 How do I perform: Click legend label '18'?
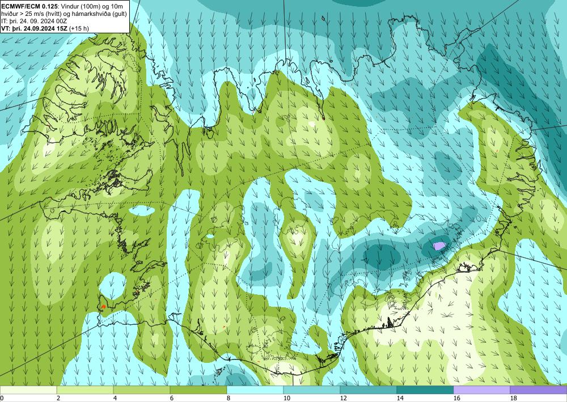pos(514,399)
